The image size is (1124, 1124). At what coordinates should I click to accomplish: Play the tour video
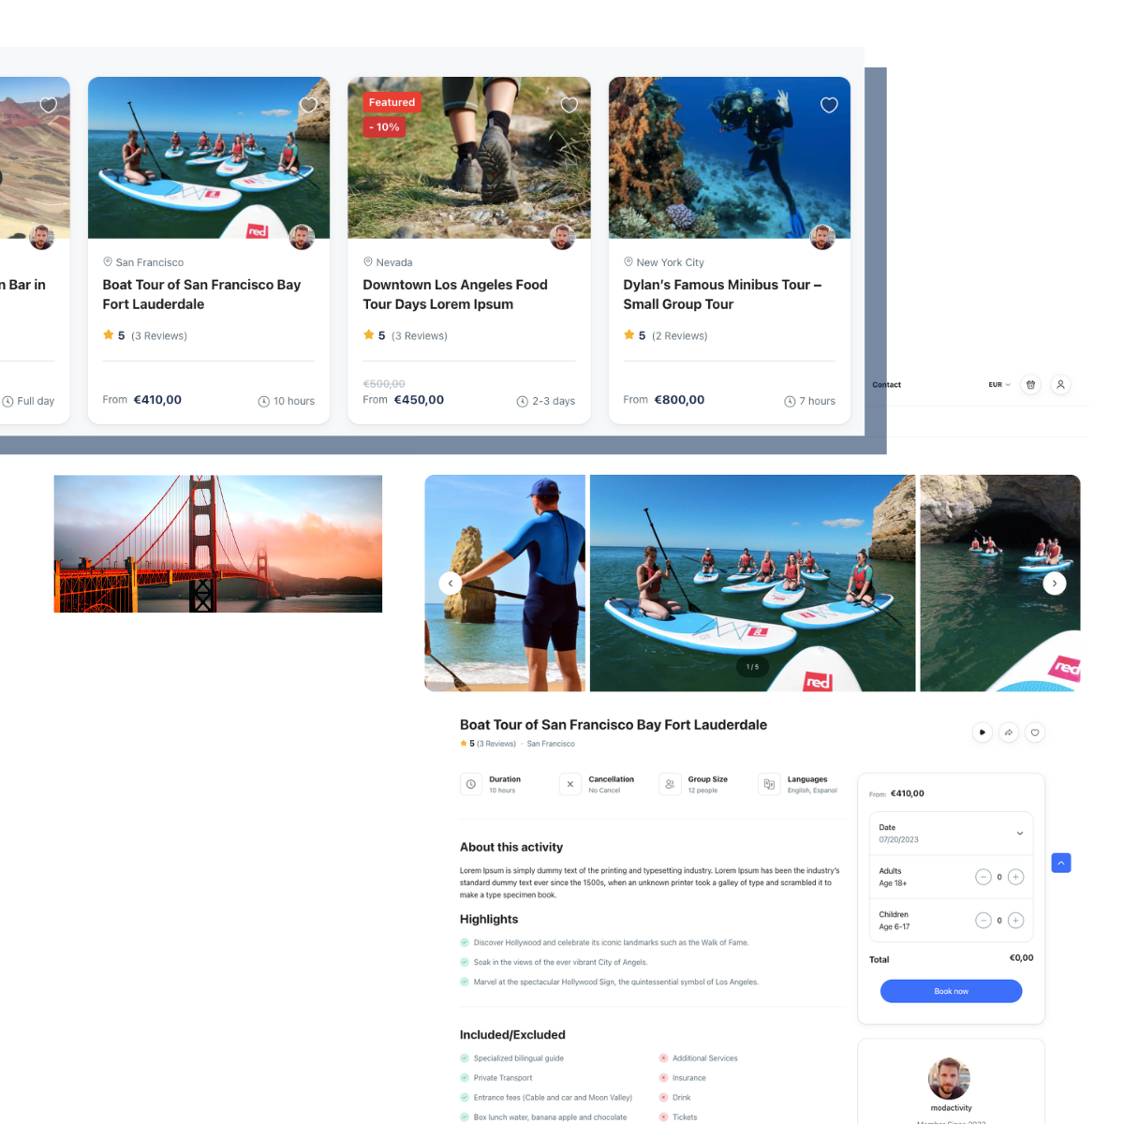982,732
